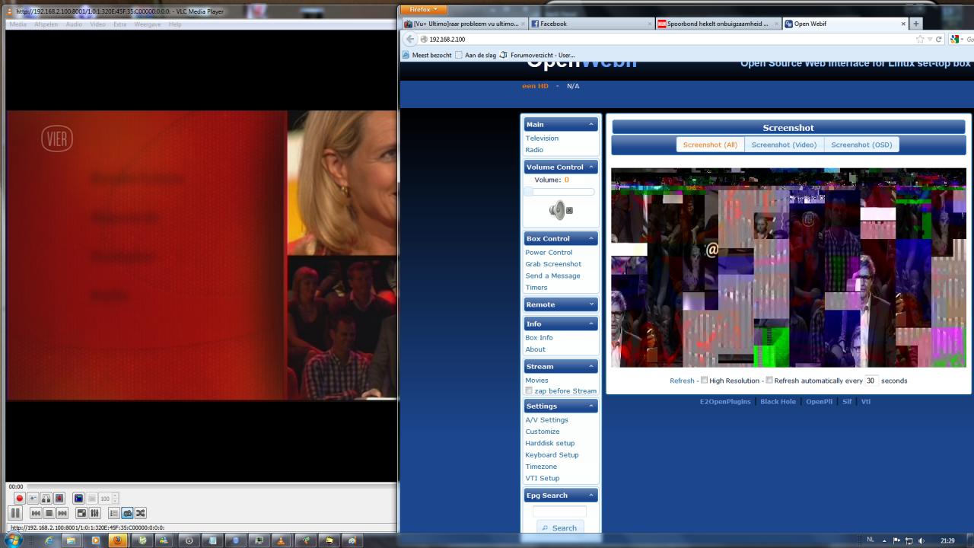This screenshot has width=974, height=548.
Task: Select the Screenshot (Video) tab
Action: [x=784, y=145]
